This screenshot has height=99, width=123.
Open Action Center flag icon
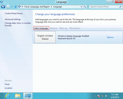[x=98, y=96]
